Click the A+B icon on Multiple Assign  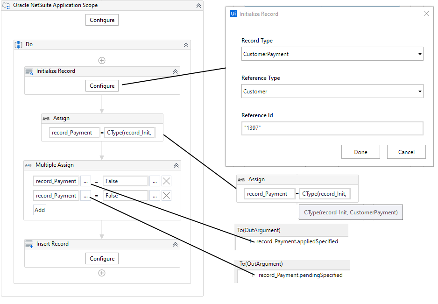[28, 165]
